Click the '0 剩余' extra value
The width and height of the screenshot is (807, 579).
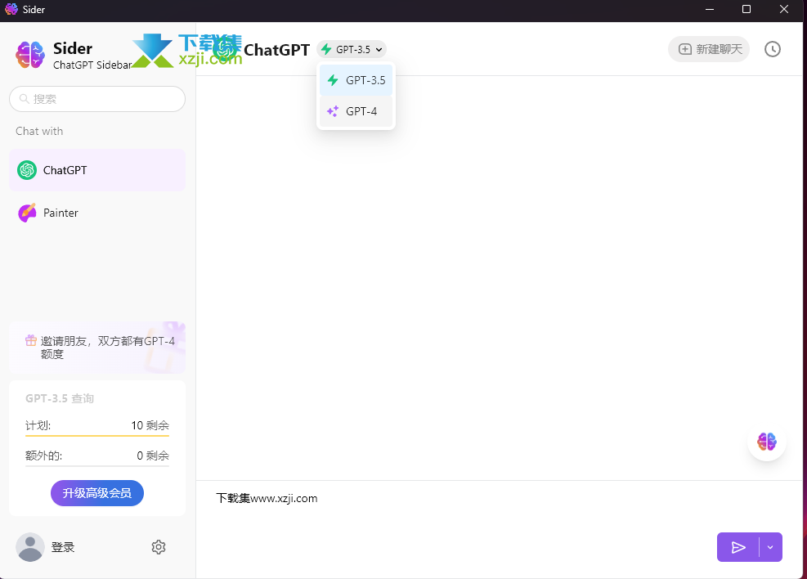(x=153, y=456)
